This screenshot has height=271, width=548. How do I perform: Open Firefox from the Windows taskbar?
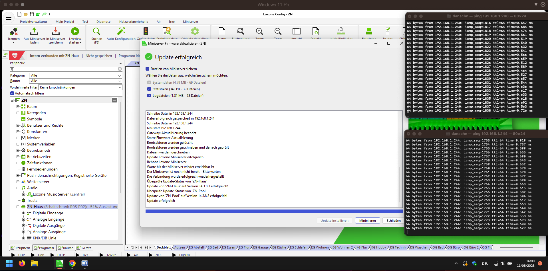click(x=22, y=263)
